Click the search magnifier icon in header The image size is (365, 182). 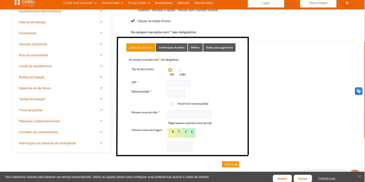347,3
